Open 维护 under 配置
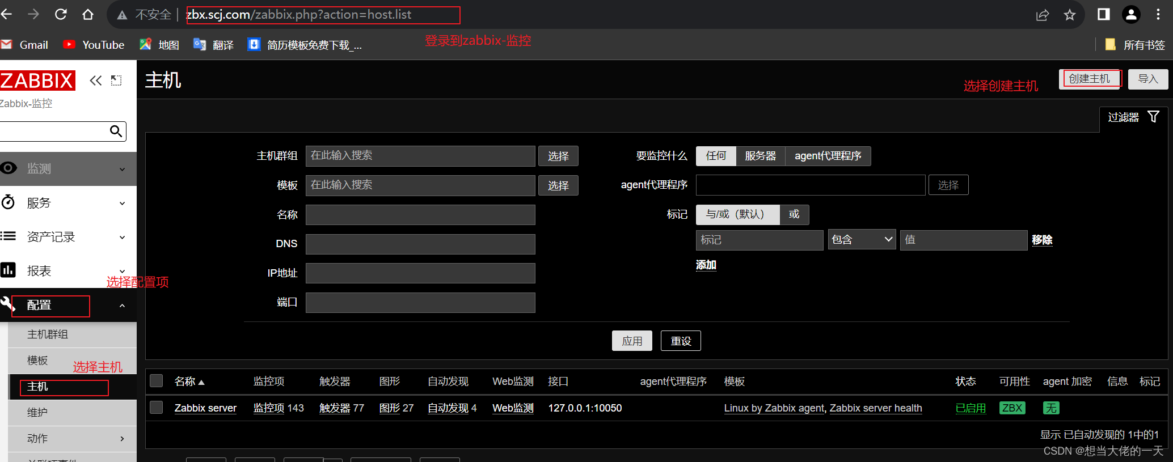 [x=73, y=413]
